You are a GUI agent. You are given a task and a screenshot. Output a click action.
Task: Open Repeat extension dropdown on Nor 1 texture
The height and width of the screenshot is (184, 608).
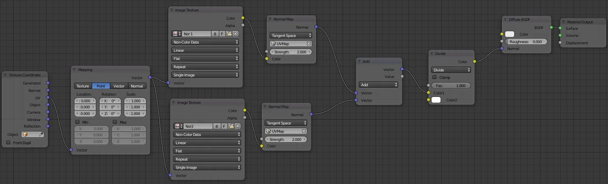205,67
